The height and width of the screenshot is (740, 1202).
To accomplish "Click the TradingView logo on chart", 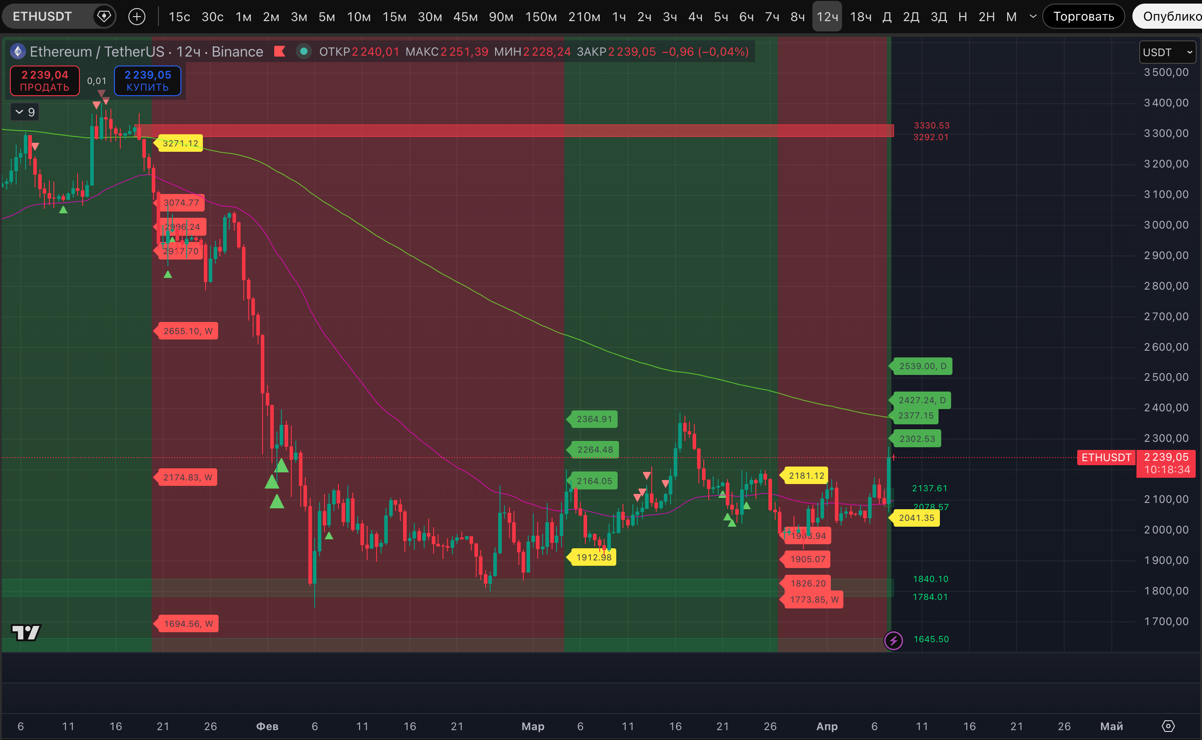I will click(26, 632).
